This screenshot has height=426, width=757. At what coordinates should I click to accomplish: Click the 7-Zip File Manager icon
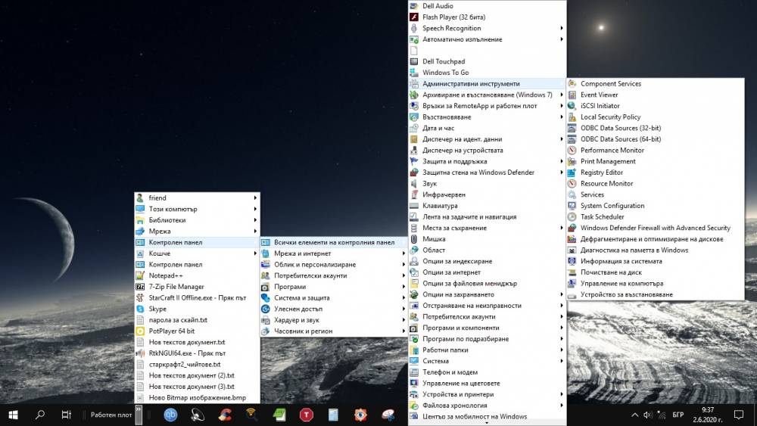[x=140, y=287]
